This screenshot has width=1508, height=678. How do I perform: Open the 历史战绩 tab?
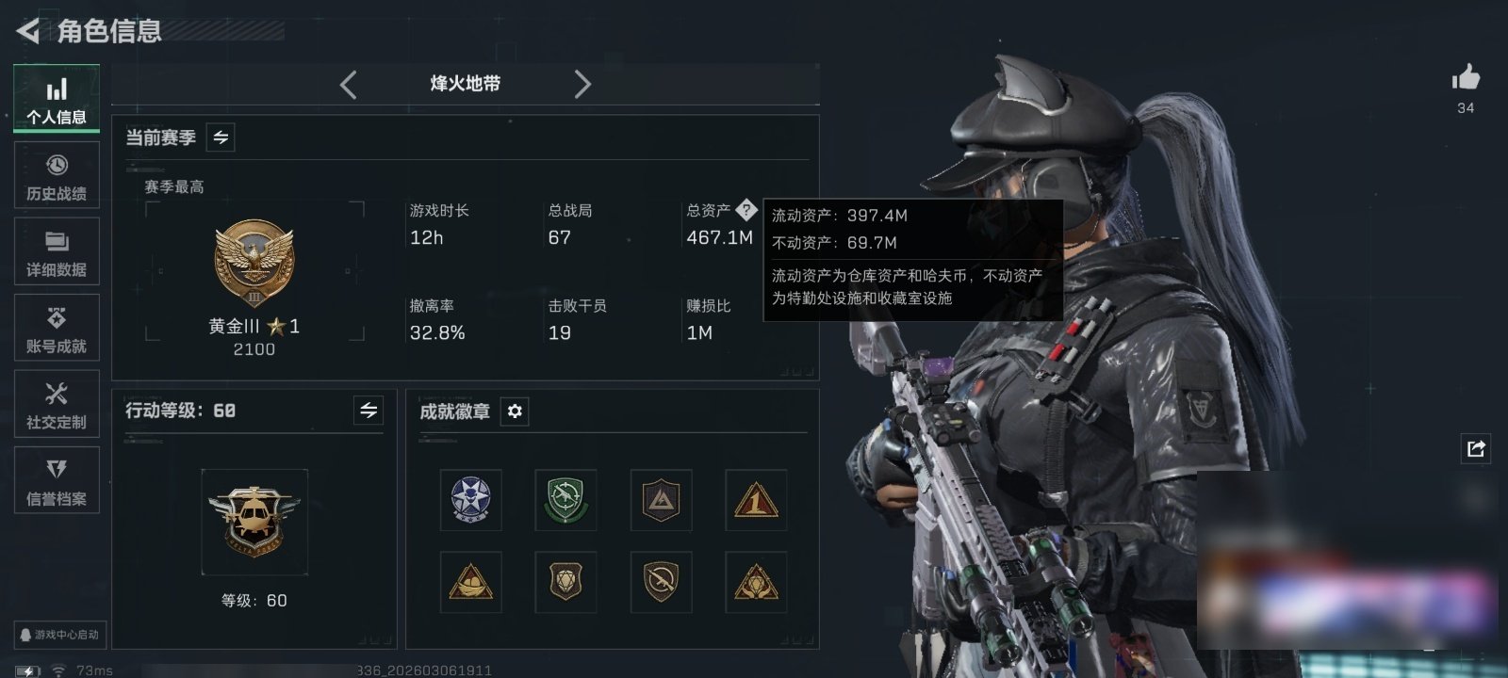click(57, 175)
